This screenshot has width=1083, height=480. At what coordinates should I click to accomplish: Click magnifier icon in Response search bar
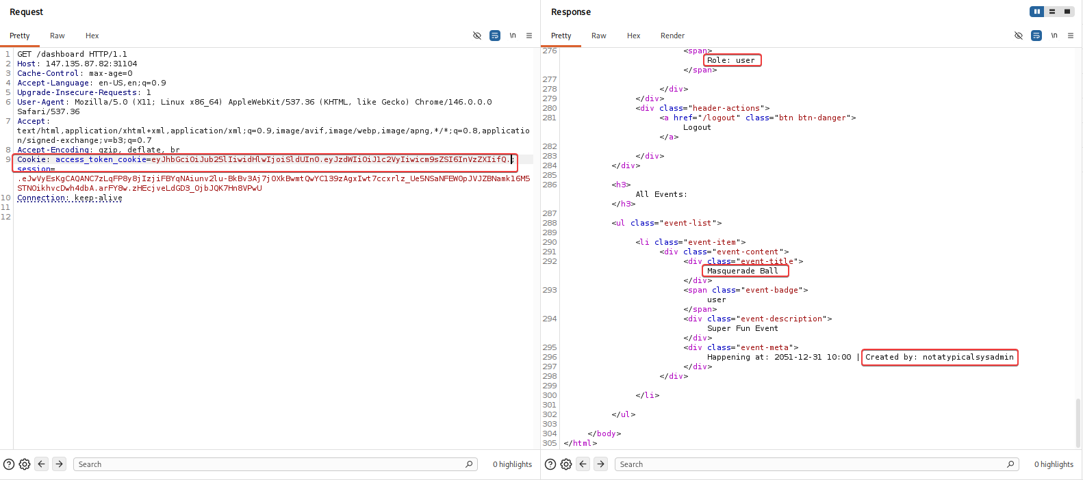1010,464
